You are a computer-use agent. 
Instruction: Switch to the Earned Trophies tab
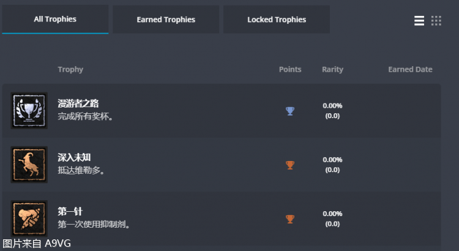(x=166, y=20)
